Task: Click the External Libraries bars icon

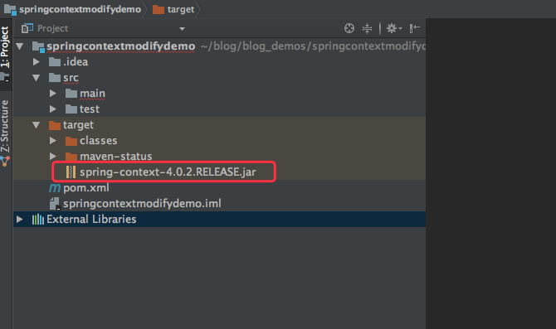Action: [x=38, y=220]
